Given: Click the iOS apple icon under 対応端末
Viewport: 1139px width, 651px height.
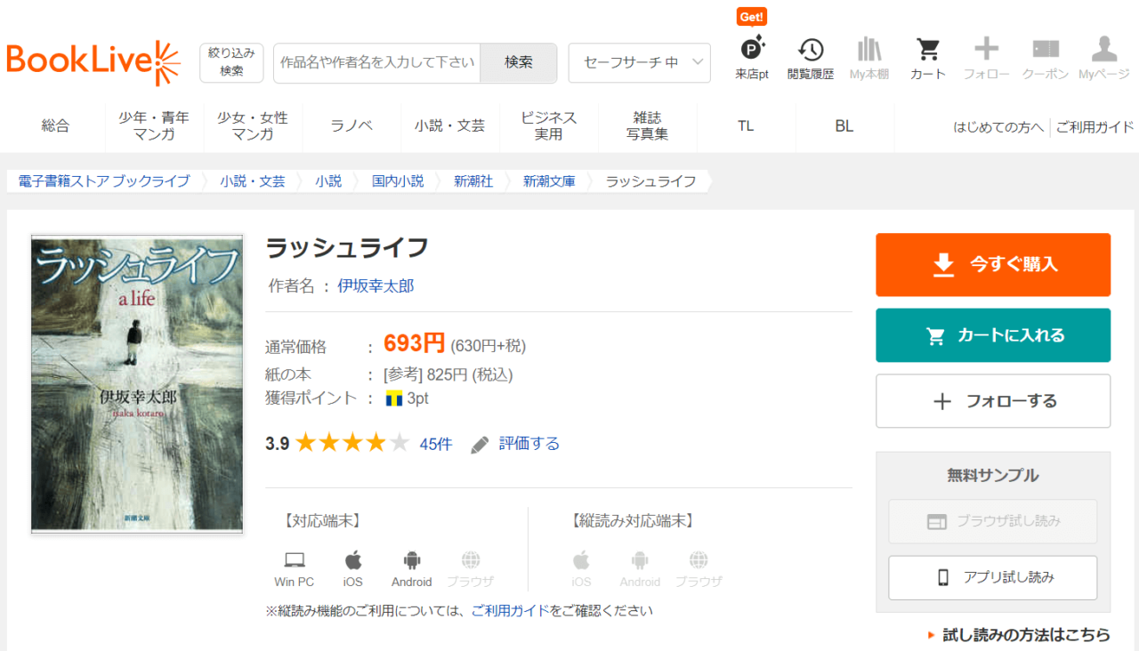Looking at the screenshot, I should [353, 560].
